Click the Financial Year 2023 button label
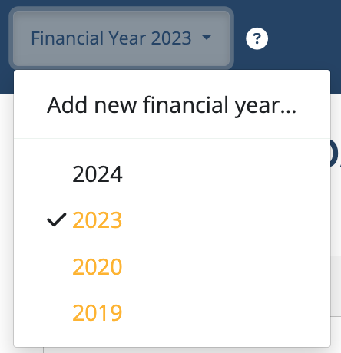Image resolution: width=341 pixels, height=353 pixels. (x=111, y=38)
